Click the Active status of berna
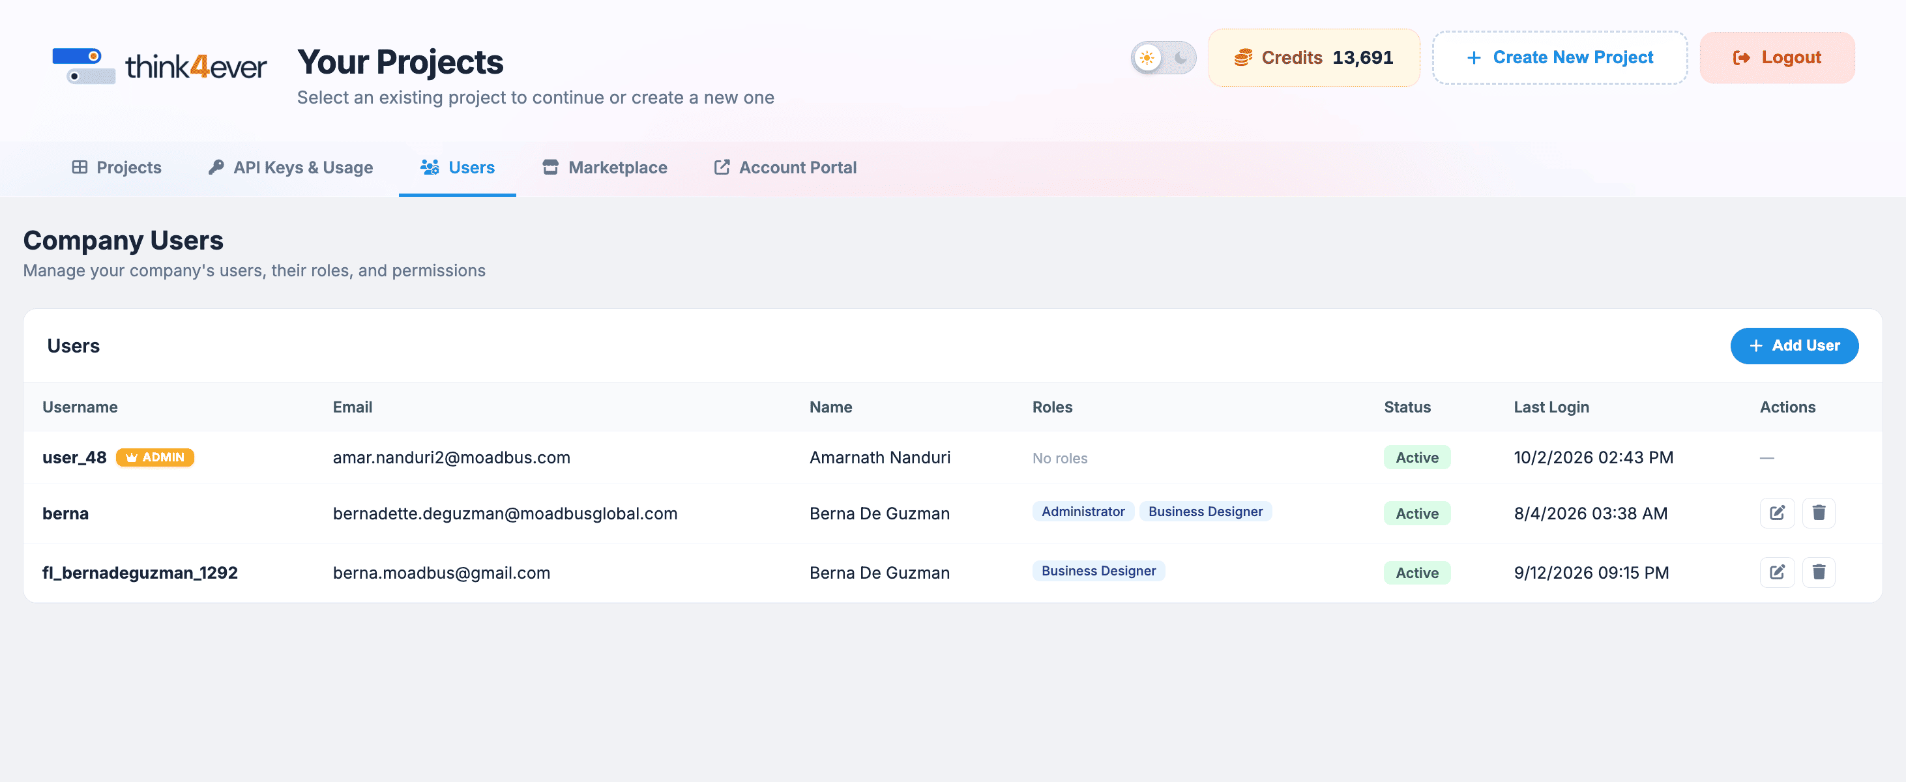 [x=1416, y=514]
